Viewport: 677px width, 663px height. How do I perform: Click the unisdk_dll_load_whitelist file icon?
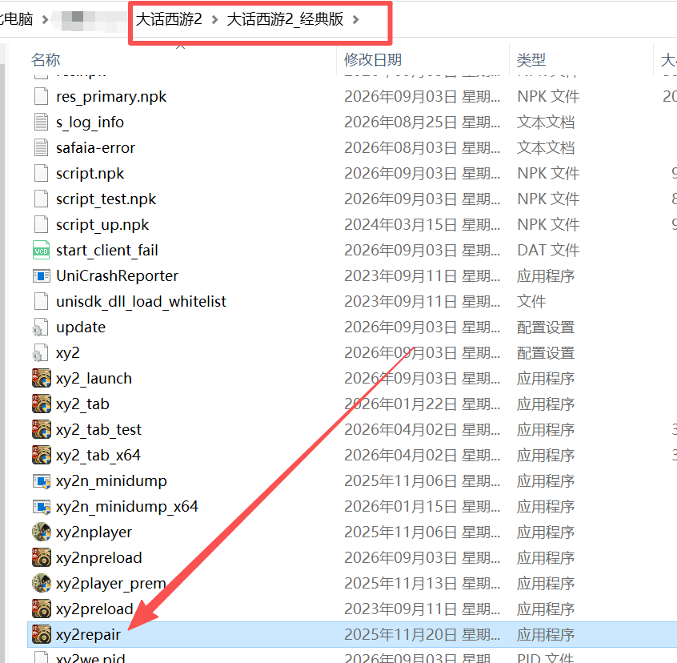[41, 302]
